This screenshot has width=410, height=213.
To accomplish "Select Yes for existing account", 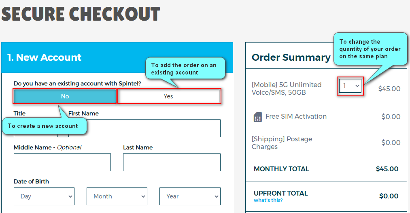I will pos(169,96).
